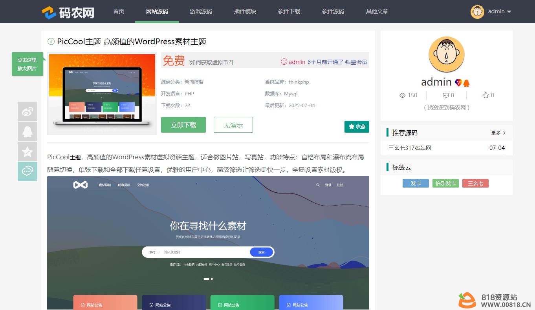This screenshot has width=535, height=310.
Task: Click the smiley icon beside admin notice
Action: [284, 62]
